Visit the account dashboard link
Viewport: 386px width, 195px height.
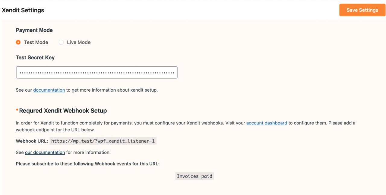pos(267,123)
